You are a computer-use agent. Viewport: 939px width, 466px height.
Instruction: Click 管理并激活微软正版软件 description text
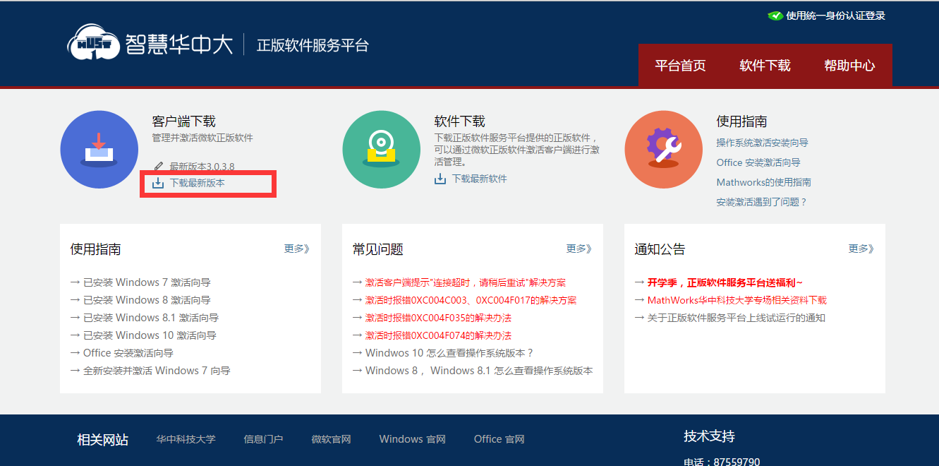pyautogui.click(x=202, y=138)
